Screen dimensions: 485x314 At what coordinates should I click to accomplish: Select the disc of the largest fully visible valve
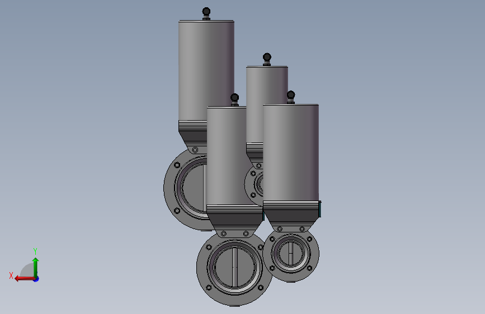[235, 267]
